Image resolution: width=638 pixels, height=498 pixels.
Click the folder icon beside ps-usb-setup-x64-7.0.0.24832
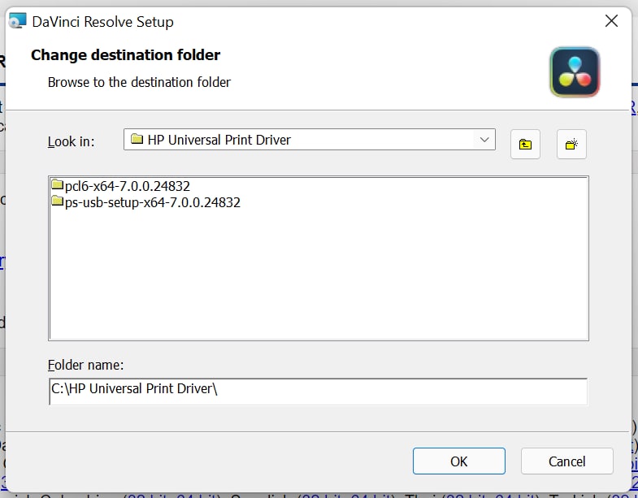[x=58, y=201]
